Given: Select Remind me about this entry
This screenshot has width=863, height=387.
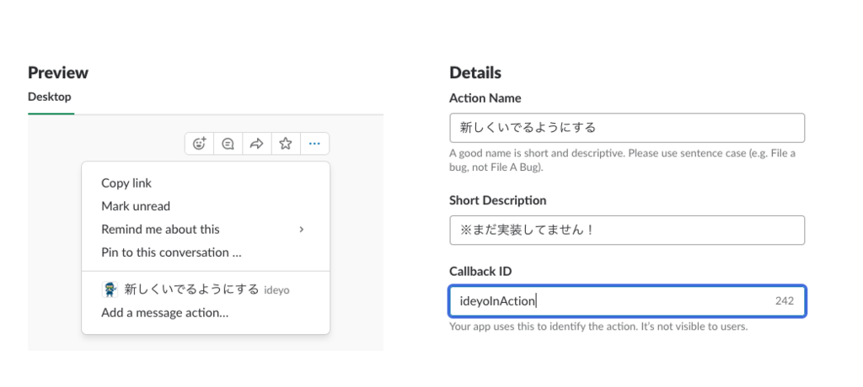Looking at the screenshot, I should (x=206, y=229).
